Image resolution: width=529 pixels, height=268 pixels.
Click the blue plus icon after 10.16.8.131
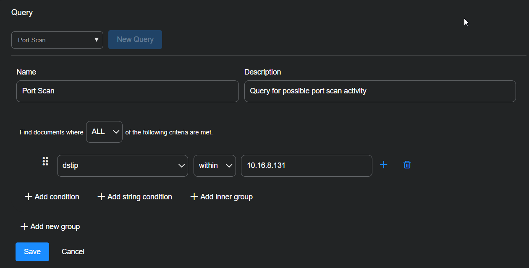[383, 165]
